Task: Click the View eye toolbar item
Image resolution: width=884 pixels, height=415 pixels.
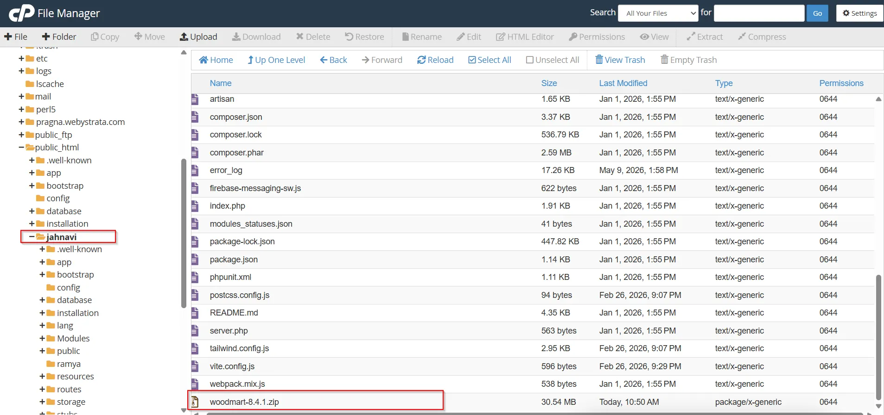Action: tap(654, 37)
